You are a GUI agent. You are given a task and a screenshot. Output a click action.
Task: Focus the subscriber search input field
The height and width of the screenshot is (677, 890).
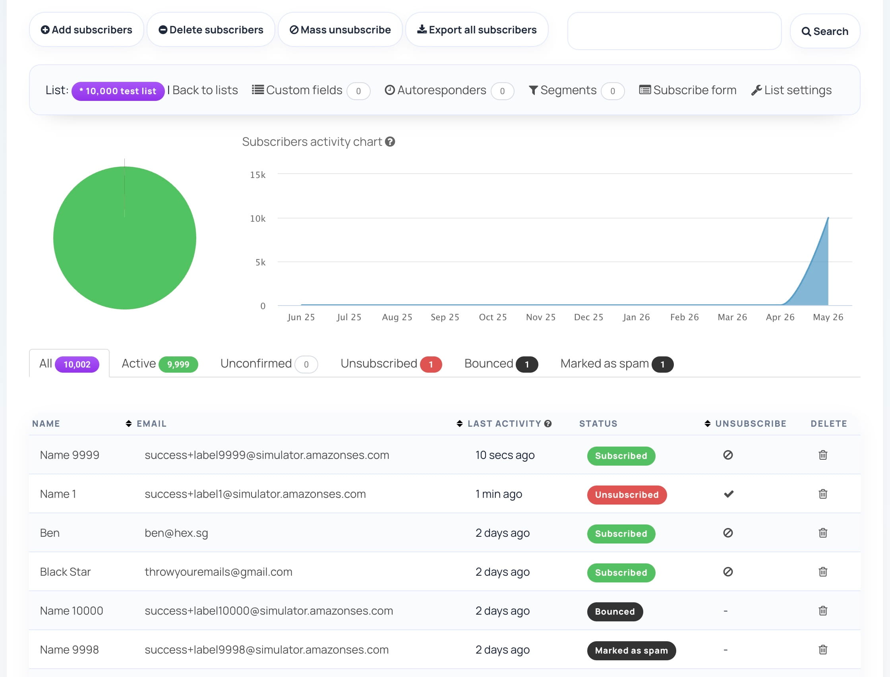[674, 31]
